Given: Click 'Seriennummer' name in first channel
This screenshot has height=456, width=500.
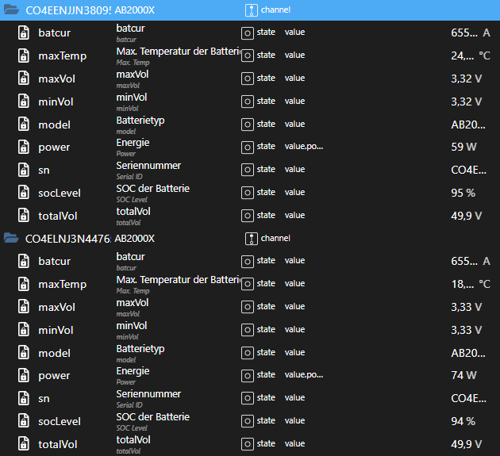Looking at the screenshot, I should pos(148,166).
